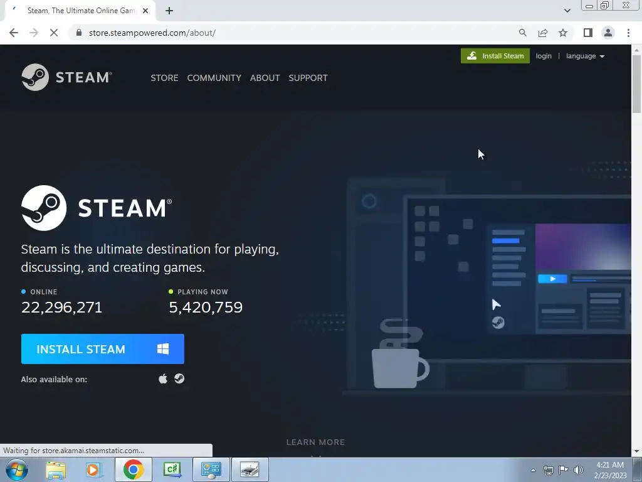
Task: Toggle the Chrome side panel icon
Action: point(588,33)
